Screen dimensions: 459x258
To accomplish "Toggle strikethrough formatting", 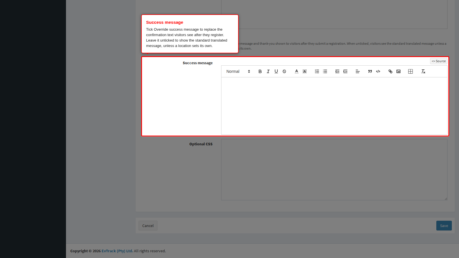I will pos(284,71).
